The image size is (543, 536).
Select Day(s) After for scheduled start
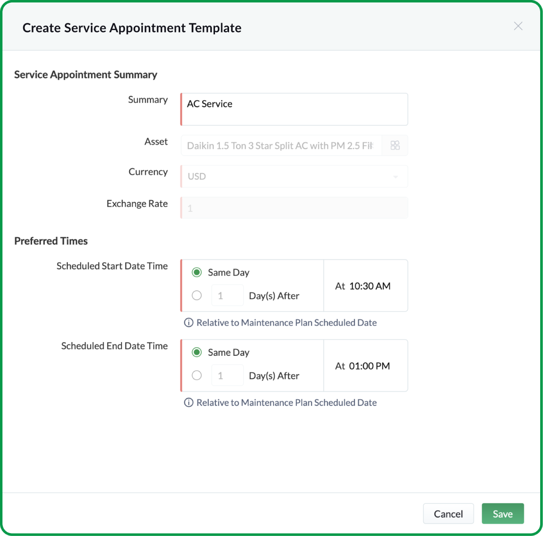197,295
